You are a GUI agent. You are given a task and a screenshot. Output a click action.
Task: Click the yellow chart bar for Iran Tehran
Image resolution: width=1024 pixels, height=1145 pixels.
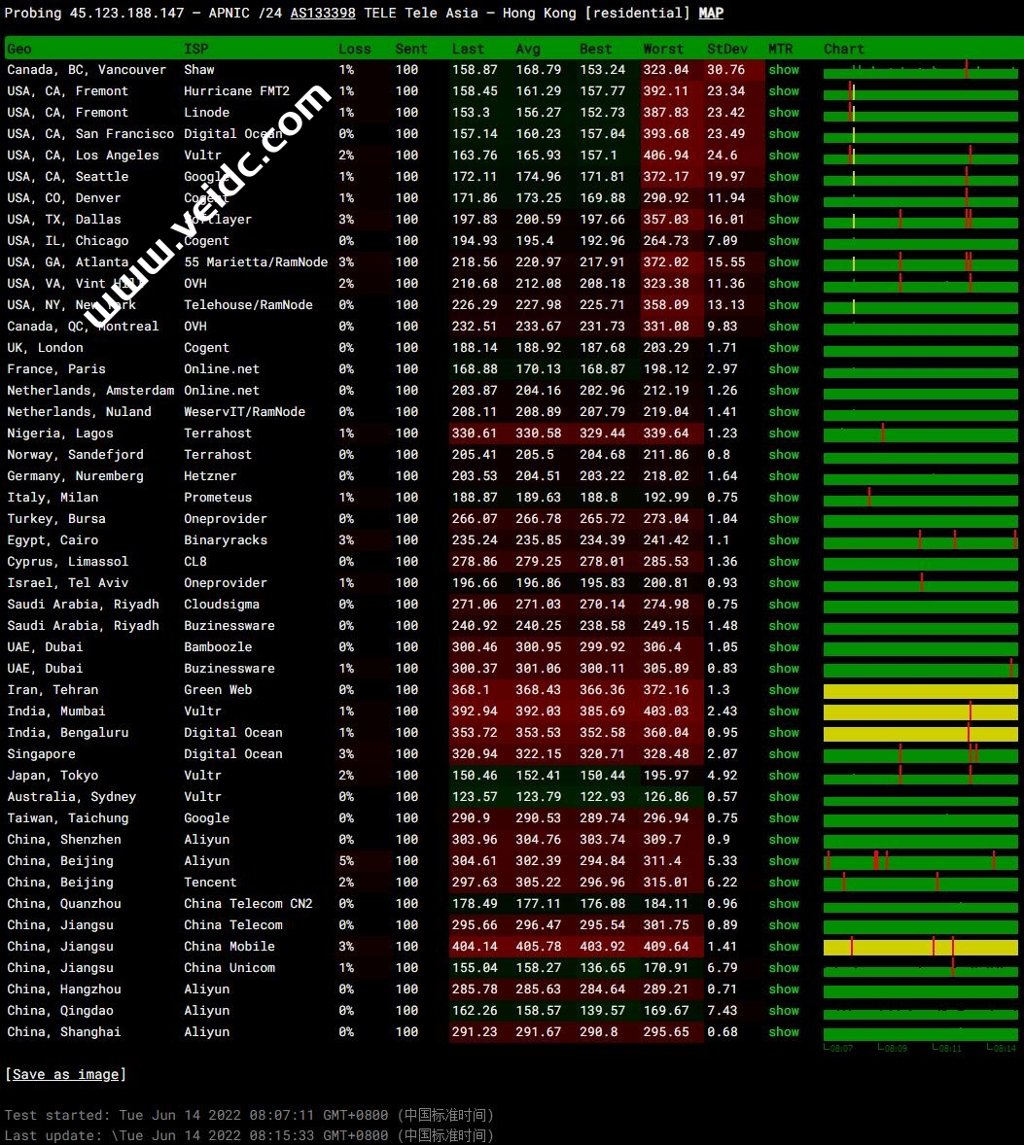point(920,691)
